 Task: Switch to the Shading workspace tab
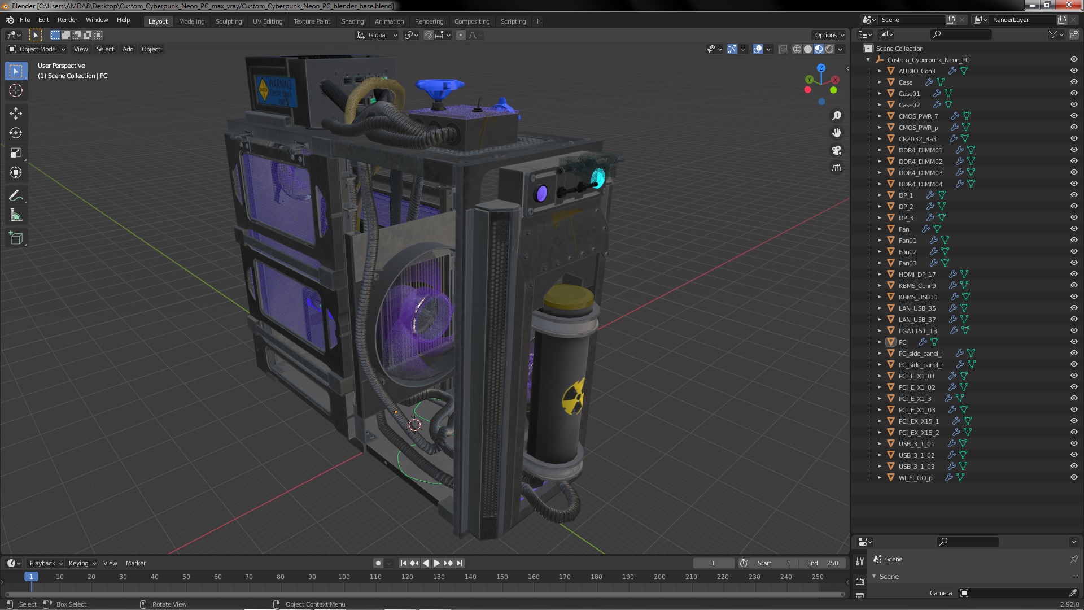coord(352,21)
